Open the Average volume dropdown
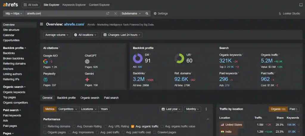The image size is (305, 136). coord(57,35)
